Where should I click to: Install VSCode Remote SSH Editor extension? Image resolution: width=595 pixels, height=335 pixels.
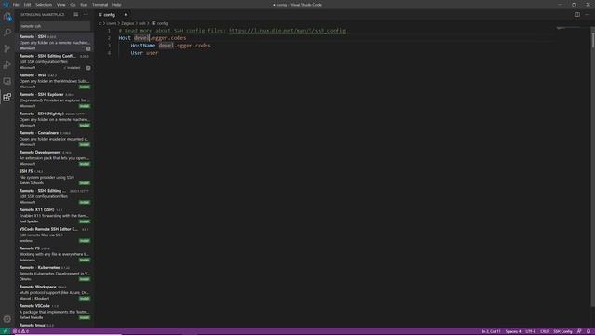click(x=85, y=241)
